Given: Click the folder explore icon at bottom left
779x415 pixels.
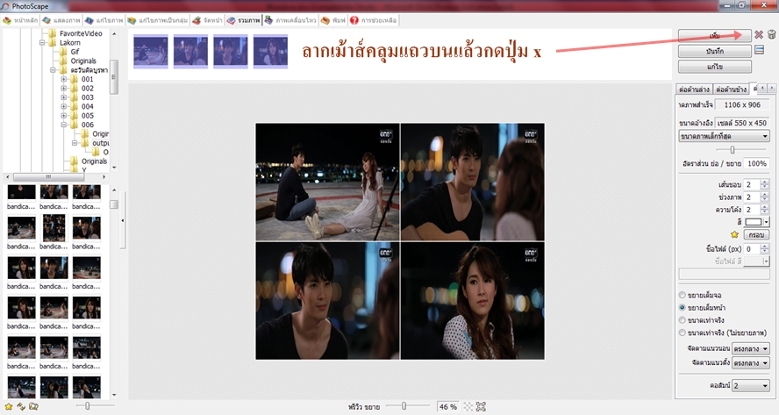Looking at the screenshot, I should (x=34, y=406).
